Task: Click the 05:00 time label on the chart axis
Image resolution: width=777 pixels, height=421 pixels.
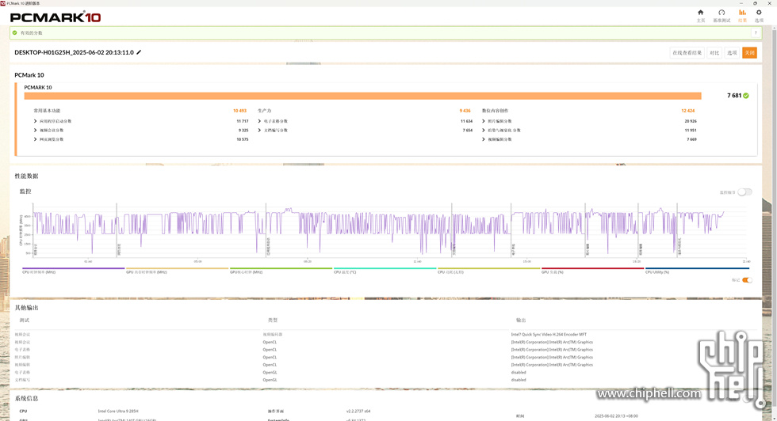Action: tap(197, 261)
